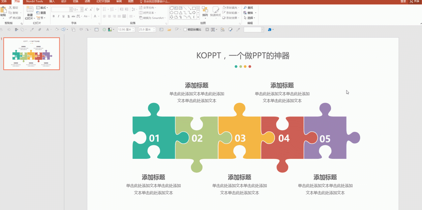Click the Cut (剪切) scissors icon
The image size is (422, 210).
point(10,8)
